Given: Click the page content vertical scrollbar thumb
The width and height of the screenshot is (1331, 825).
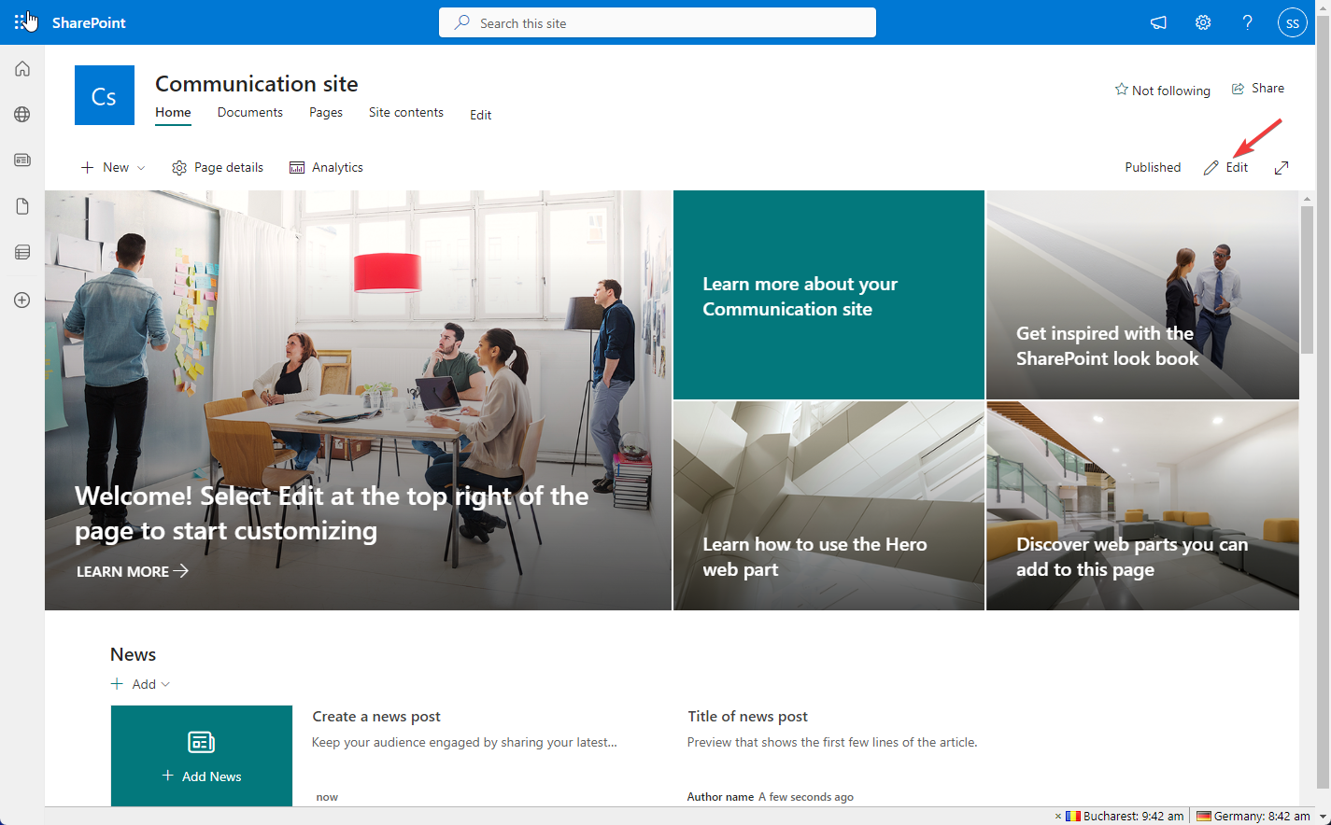Looking at the screenshot, I should point(1308,280).
